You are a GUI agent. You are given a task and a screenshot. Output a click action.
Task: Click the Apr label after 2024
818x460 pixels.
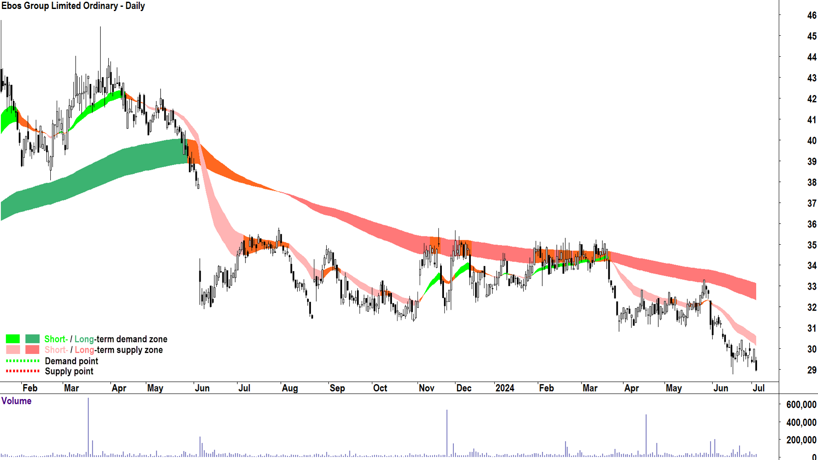pos(631,388)
